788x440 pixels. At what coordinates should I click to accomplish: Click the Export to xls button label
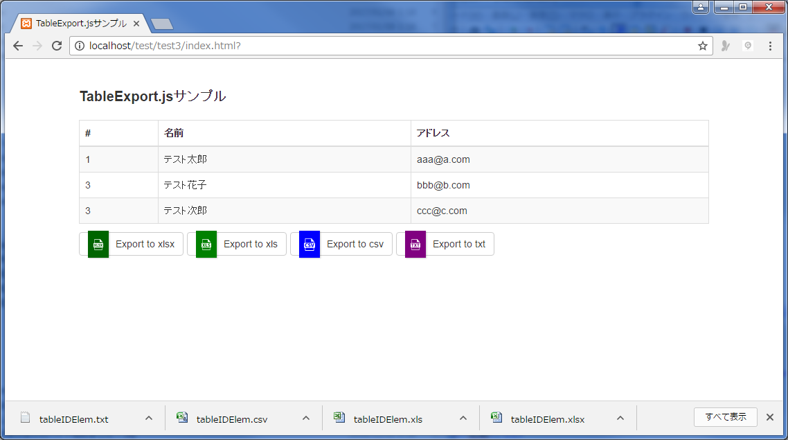click(251, 245)
